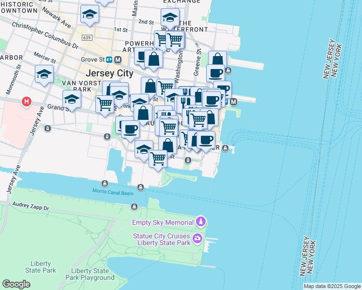Open the Google logo link
The height and width of the screenshot is (290, 362).
[x=16, y=284]
